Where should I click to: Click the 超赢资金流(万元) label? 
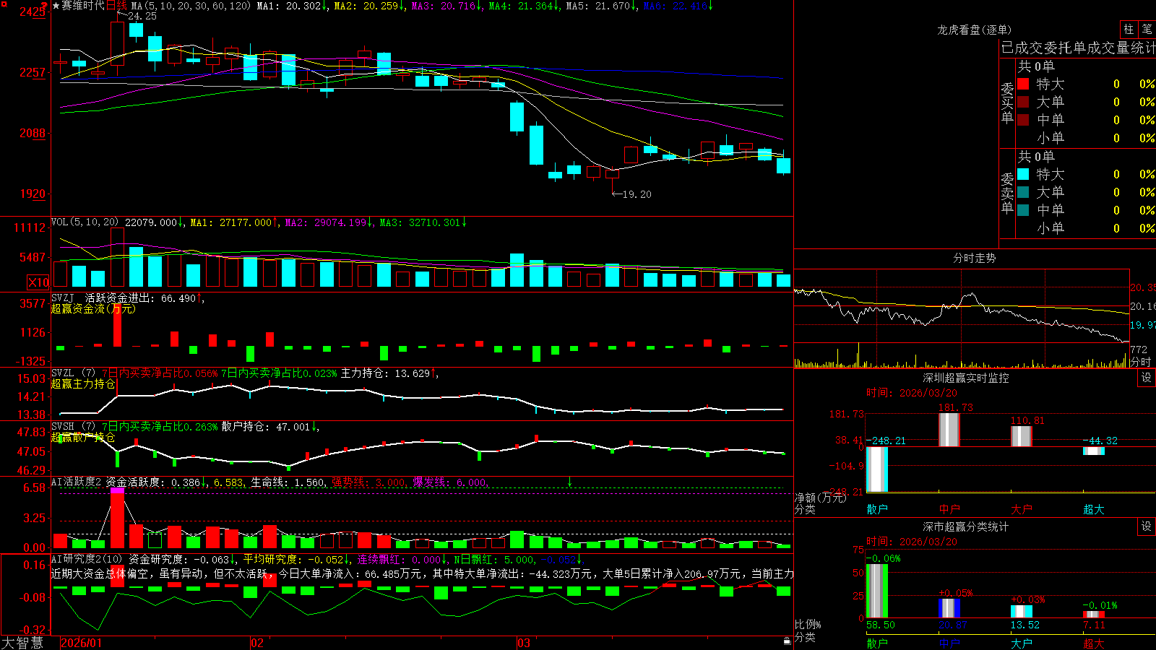(x=93, y=308)
